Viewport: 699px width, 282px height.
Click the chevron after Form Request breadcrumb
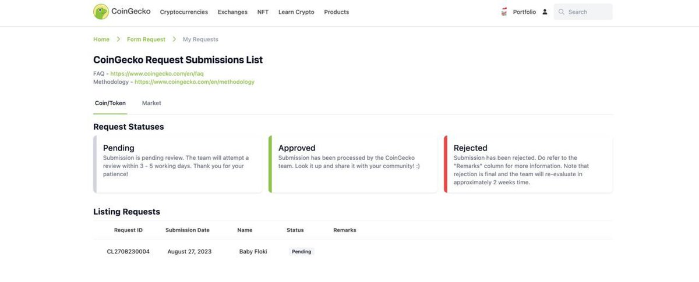click(174, 39)
